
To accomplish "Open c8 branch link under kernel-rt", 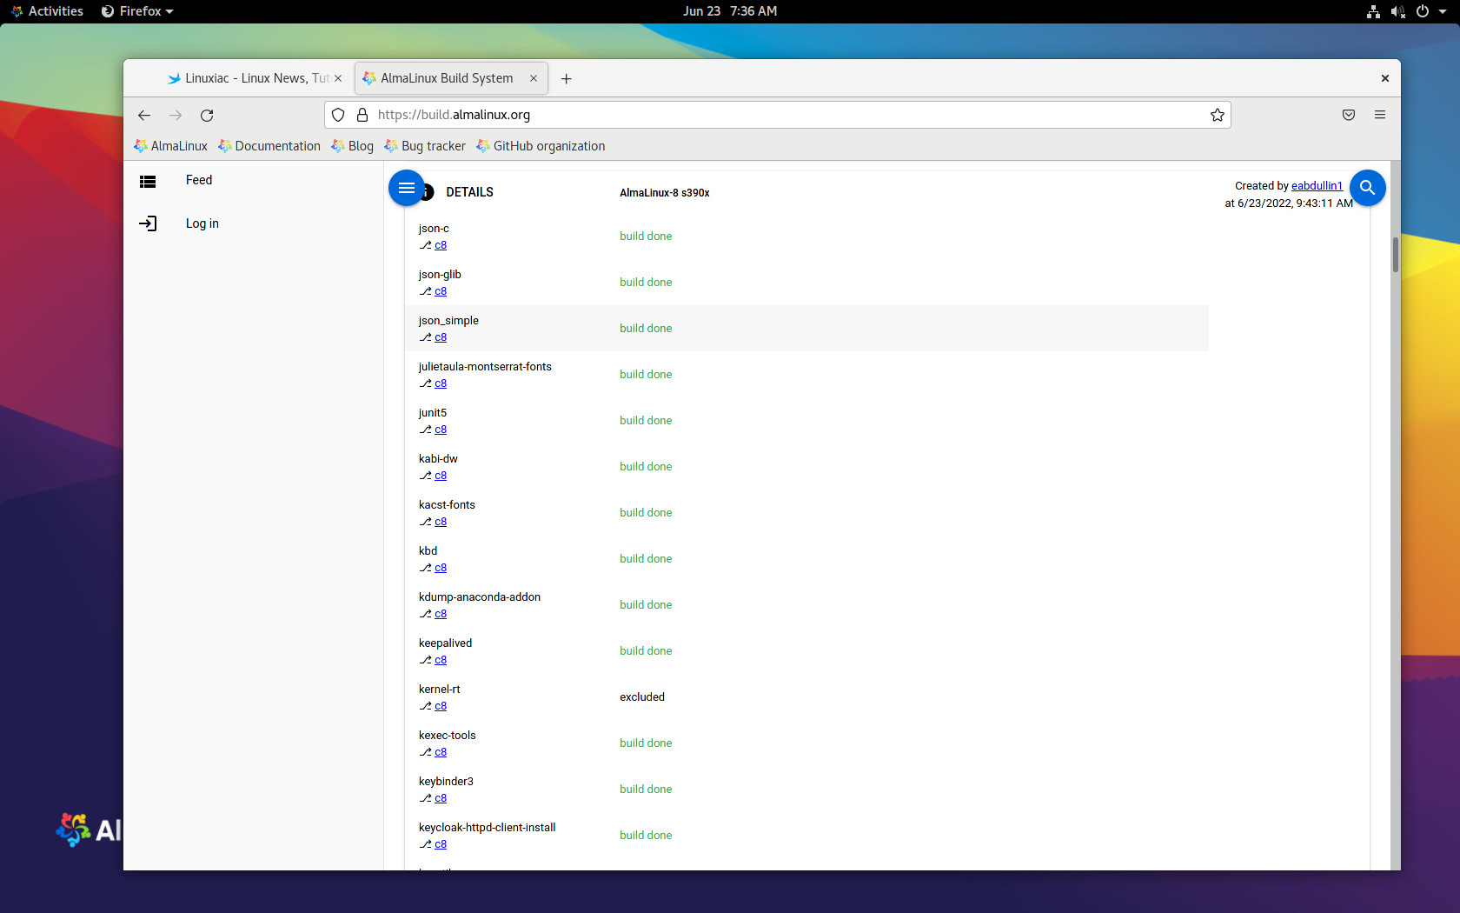I will 441,706.
